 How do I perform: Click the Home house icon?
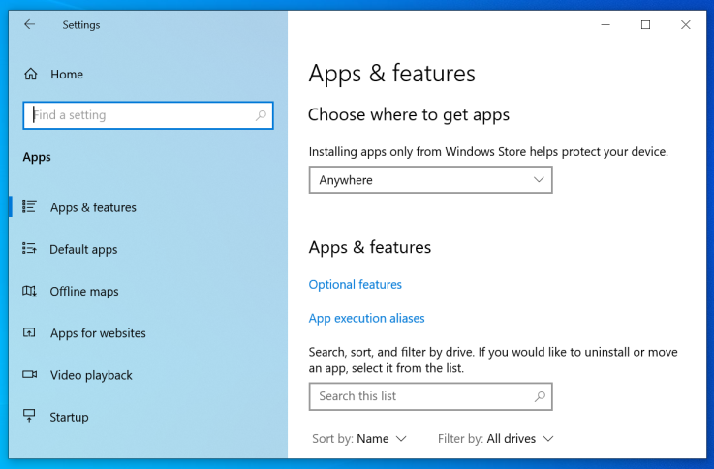click(30, 74)
